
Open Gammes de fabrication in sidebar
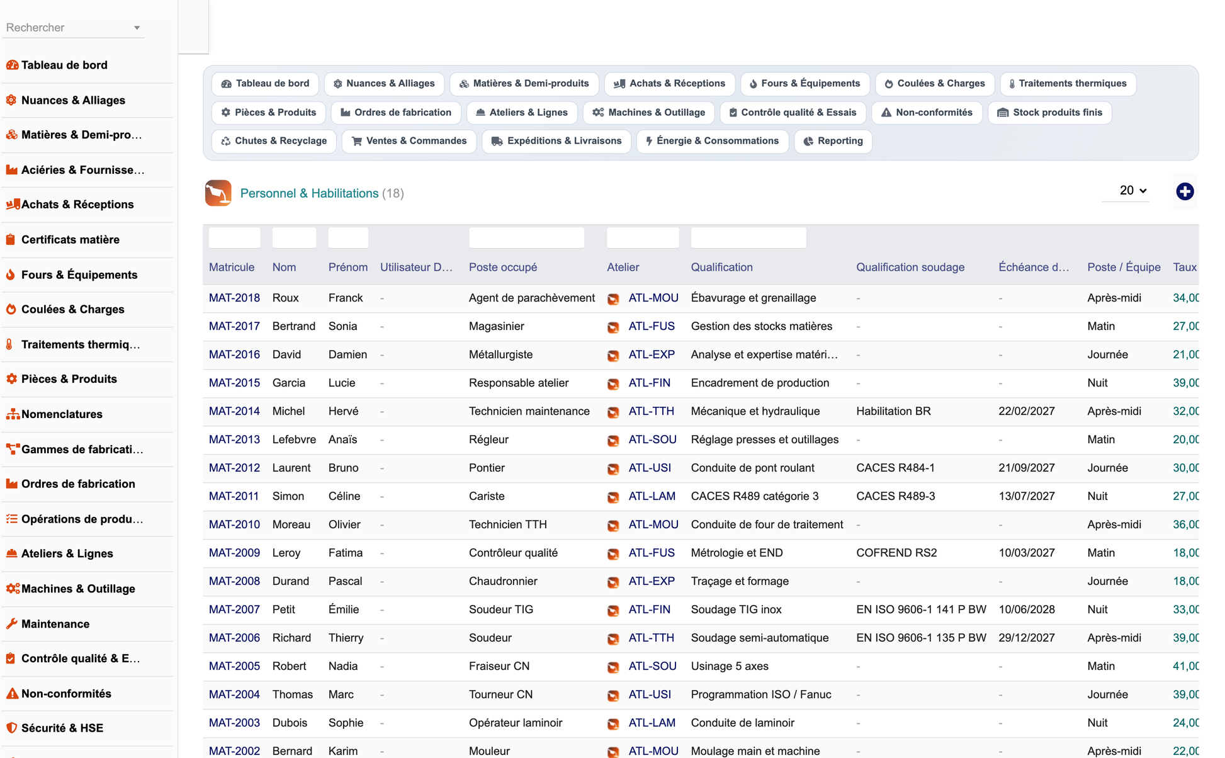[82, 449]
